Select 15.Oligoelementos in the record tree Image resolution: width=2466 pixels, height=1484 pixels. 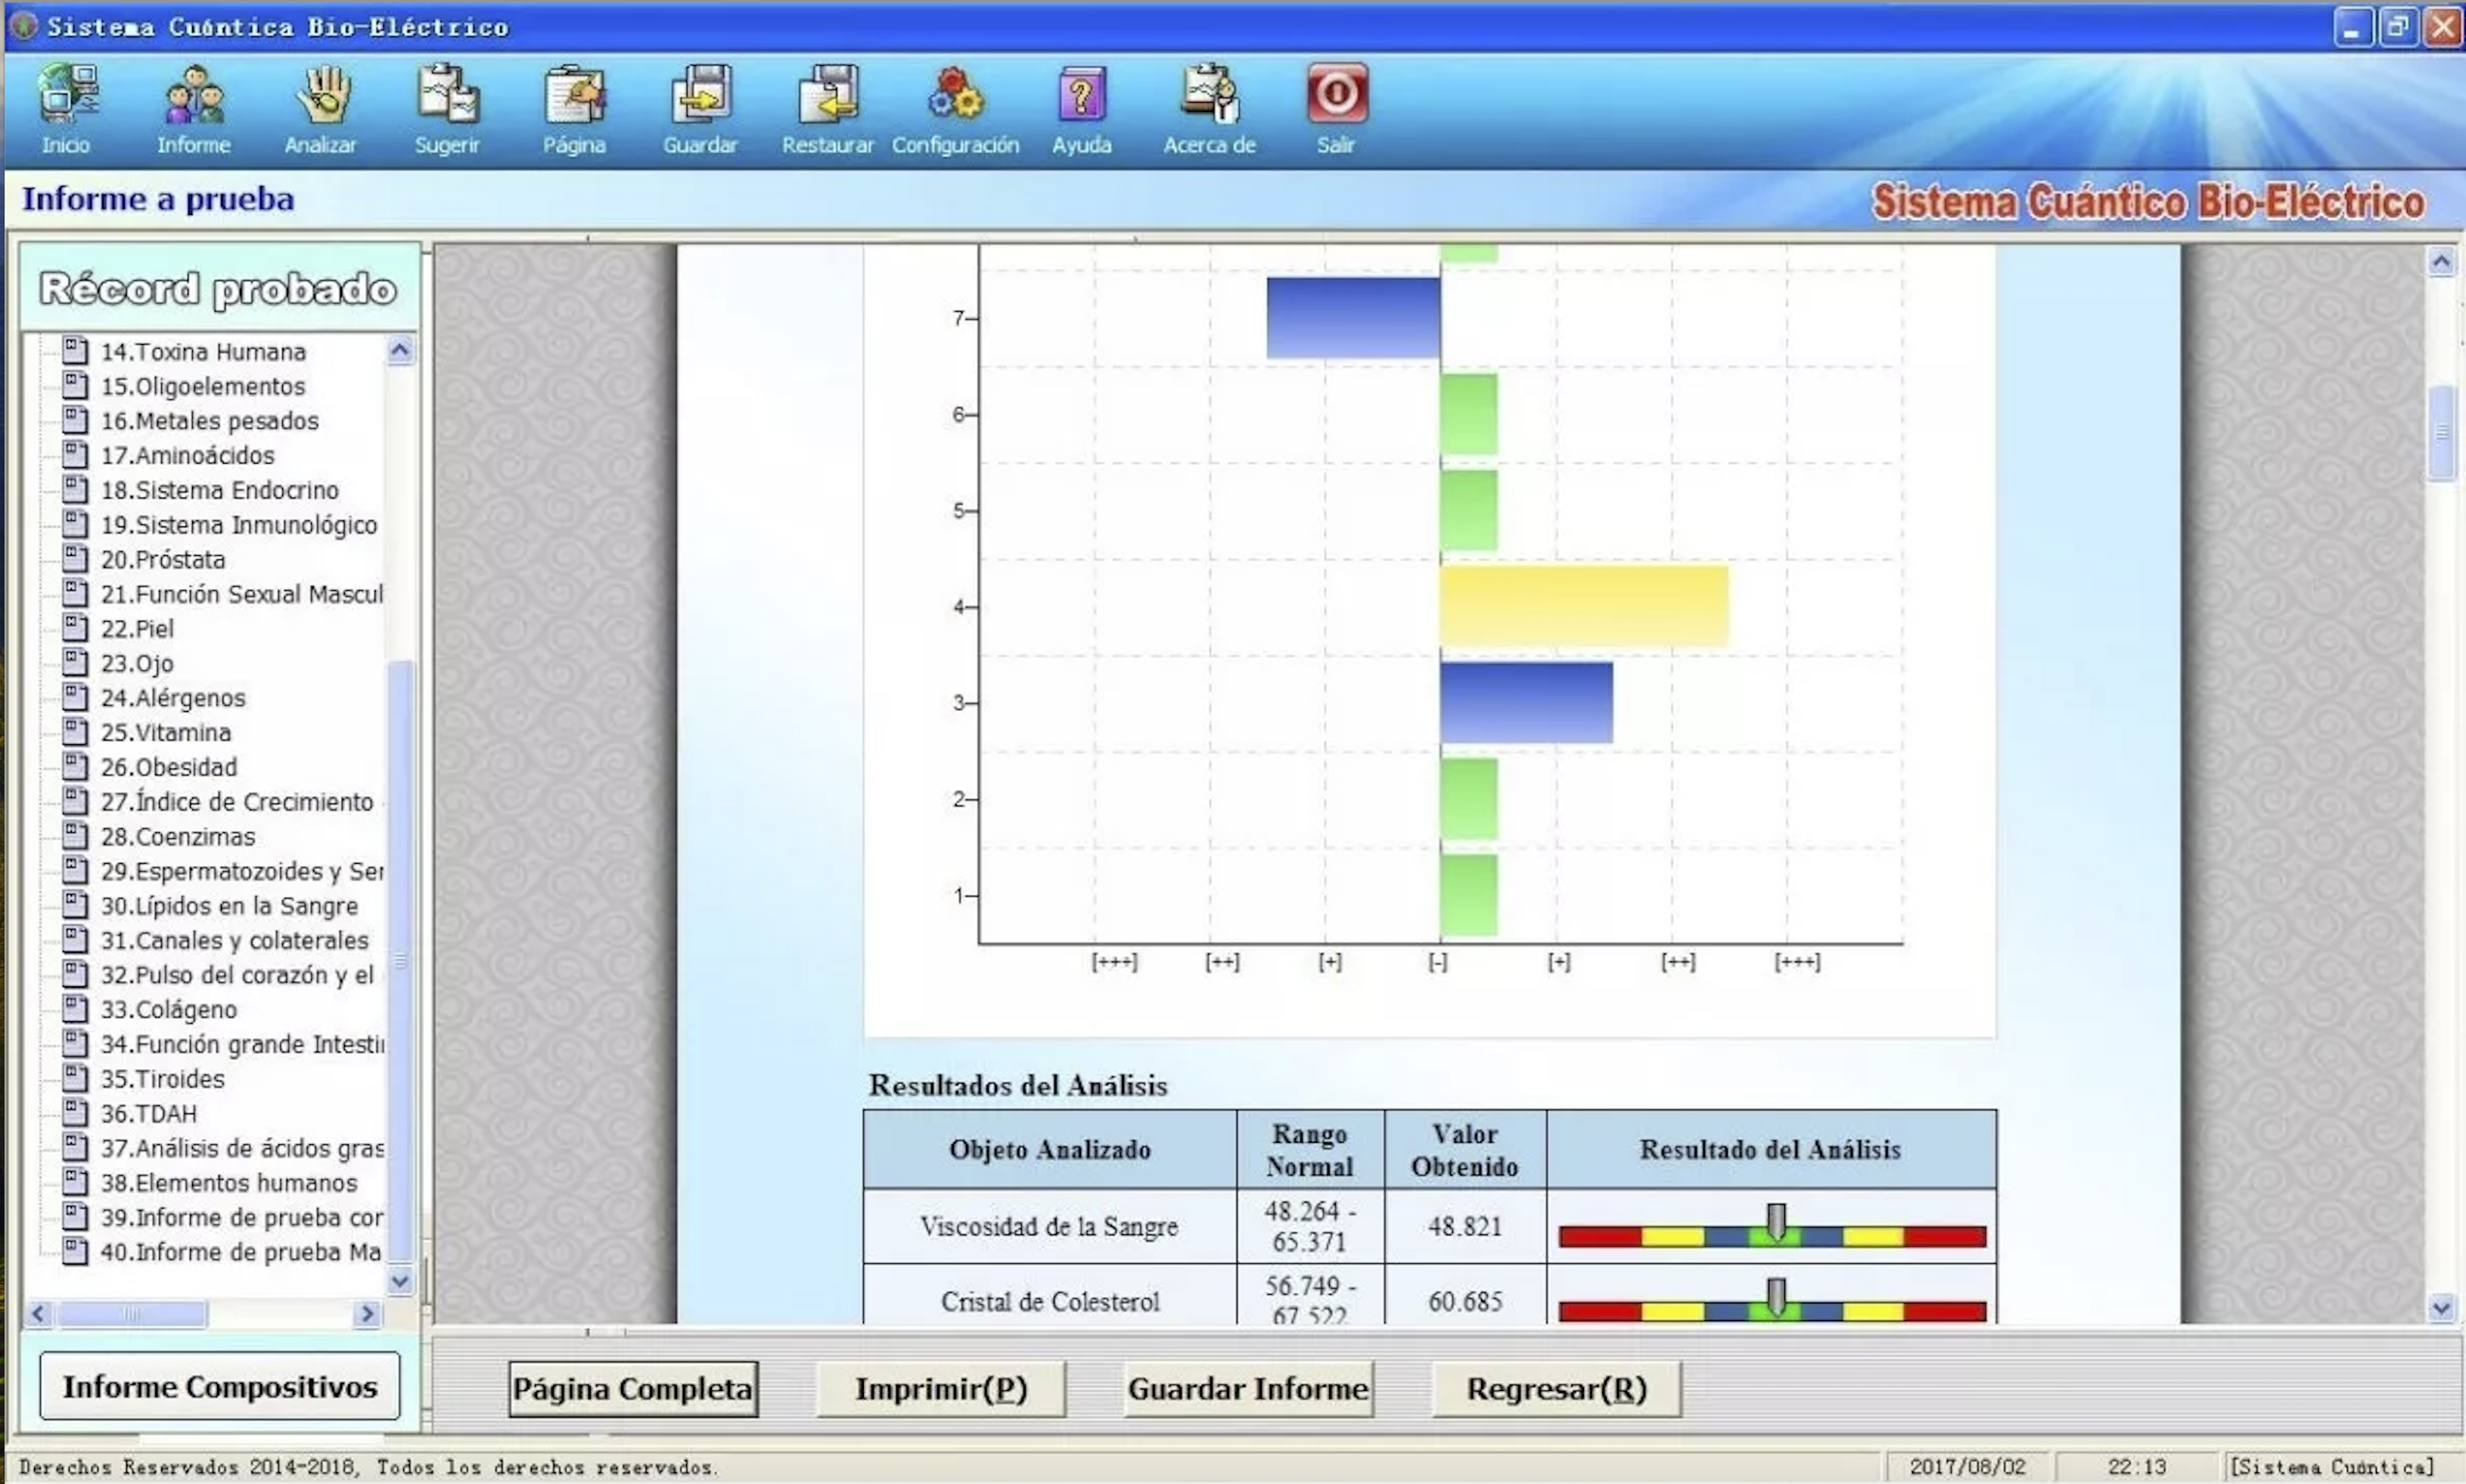pyautogui.click(x=203, y=386)
